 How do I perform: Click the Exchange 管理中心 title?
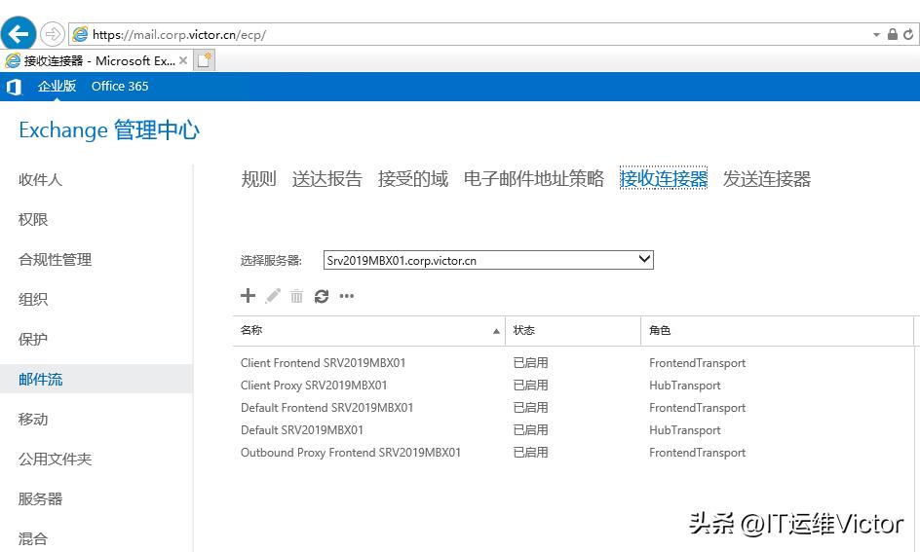click(109, 129)
